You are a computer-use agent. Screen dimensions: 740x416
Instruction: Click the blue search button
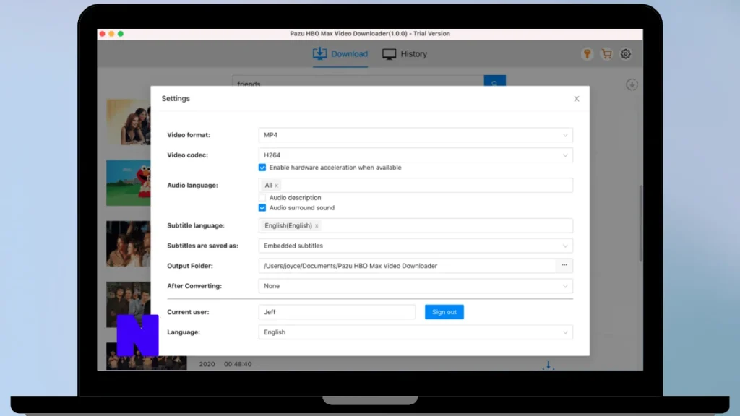(x=494, y=81)
